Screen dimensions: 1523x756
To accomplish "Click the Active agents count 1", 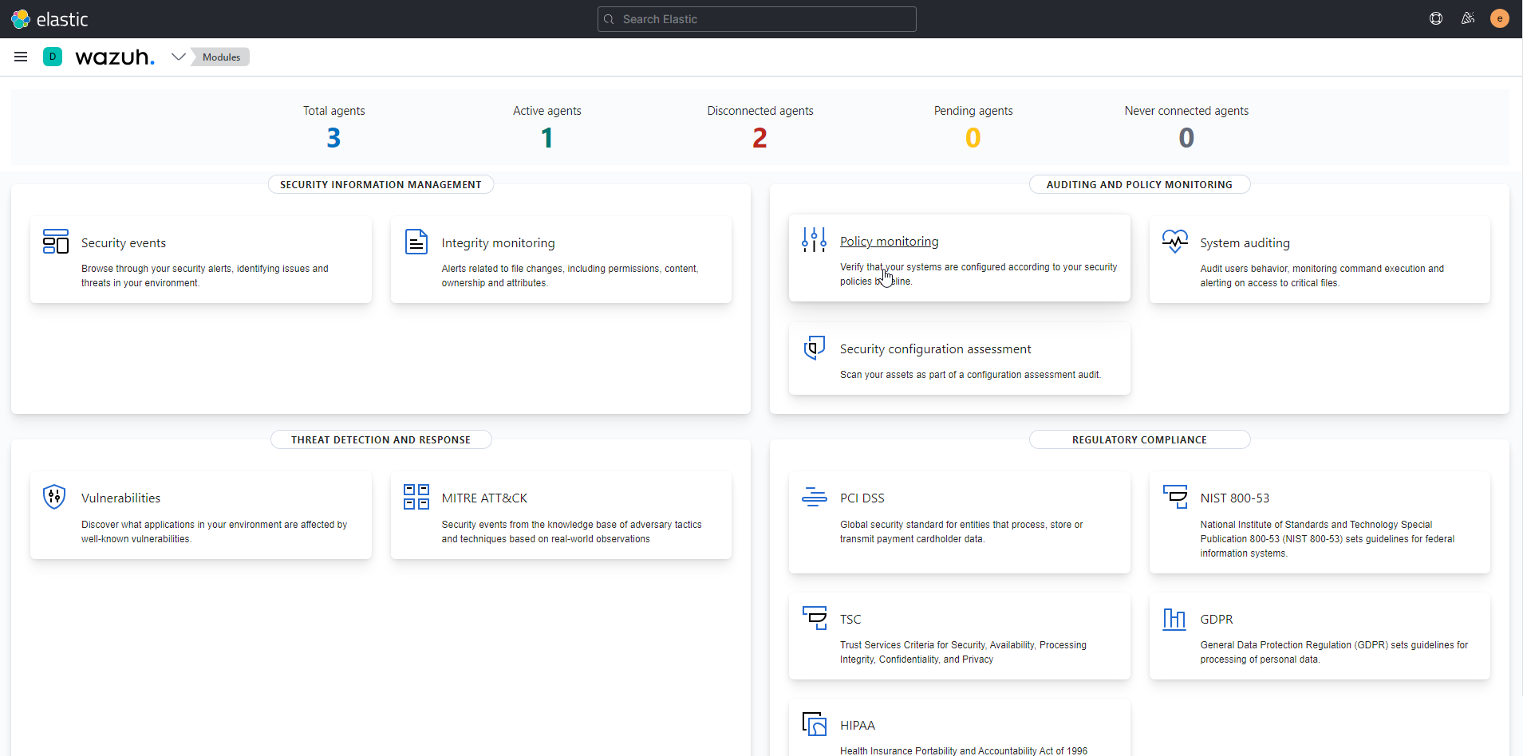I will pos(546,138).
